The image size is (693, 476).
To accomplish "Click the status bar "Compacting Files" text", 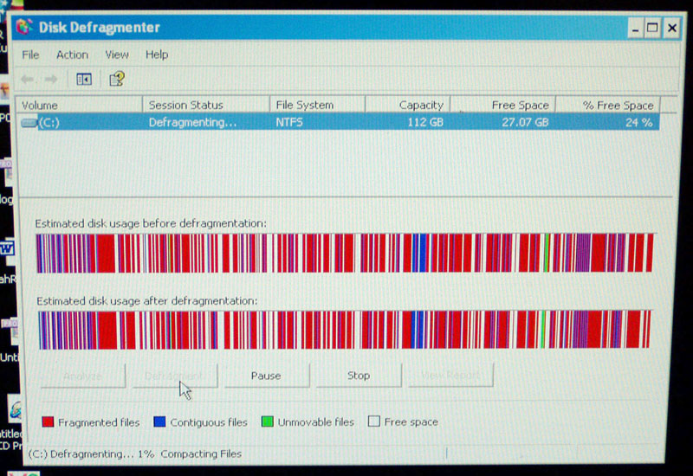I will [x=201, y=453].
